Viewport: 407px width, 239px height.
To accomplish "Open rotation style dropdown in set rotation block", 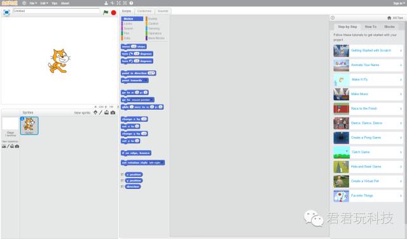I will click(x=163, y=163).
